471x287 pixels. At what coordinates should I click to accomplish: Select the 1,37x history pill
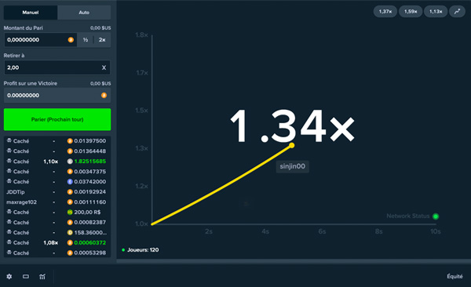coord(385,12)
